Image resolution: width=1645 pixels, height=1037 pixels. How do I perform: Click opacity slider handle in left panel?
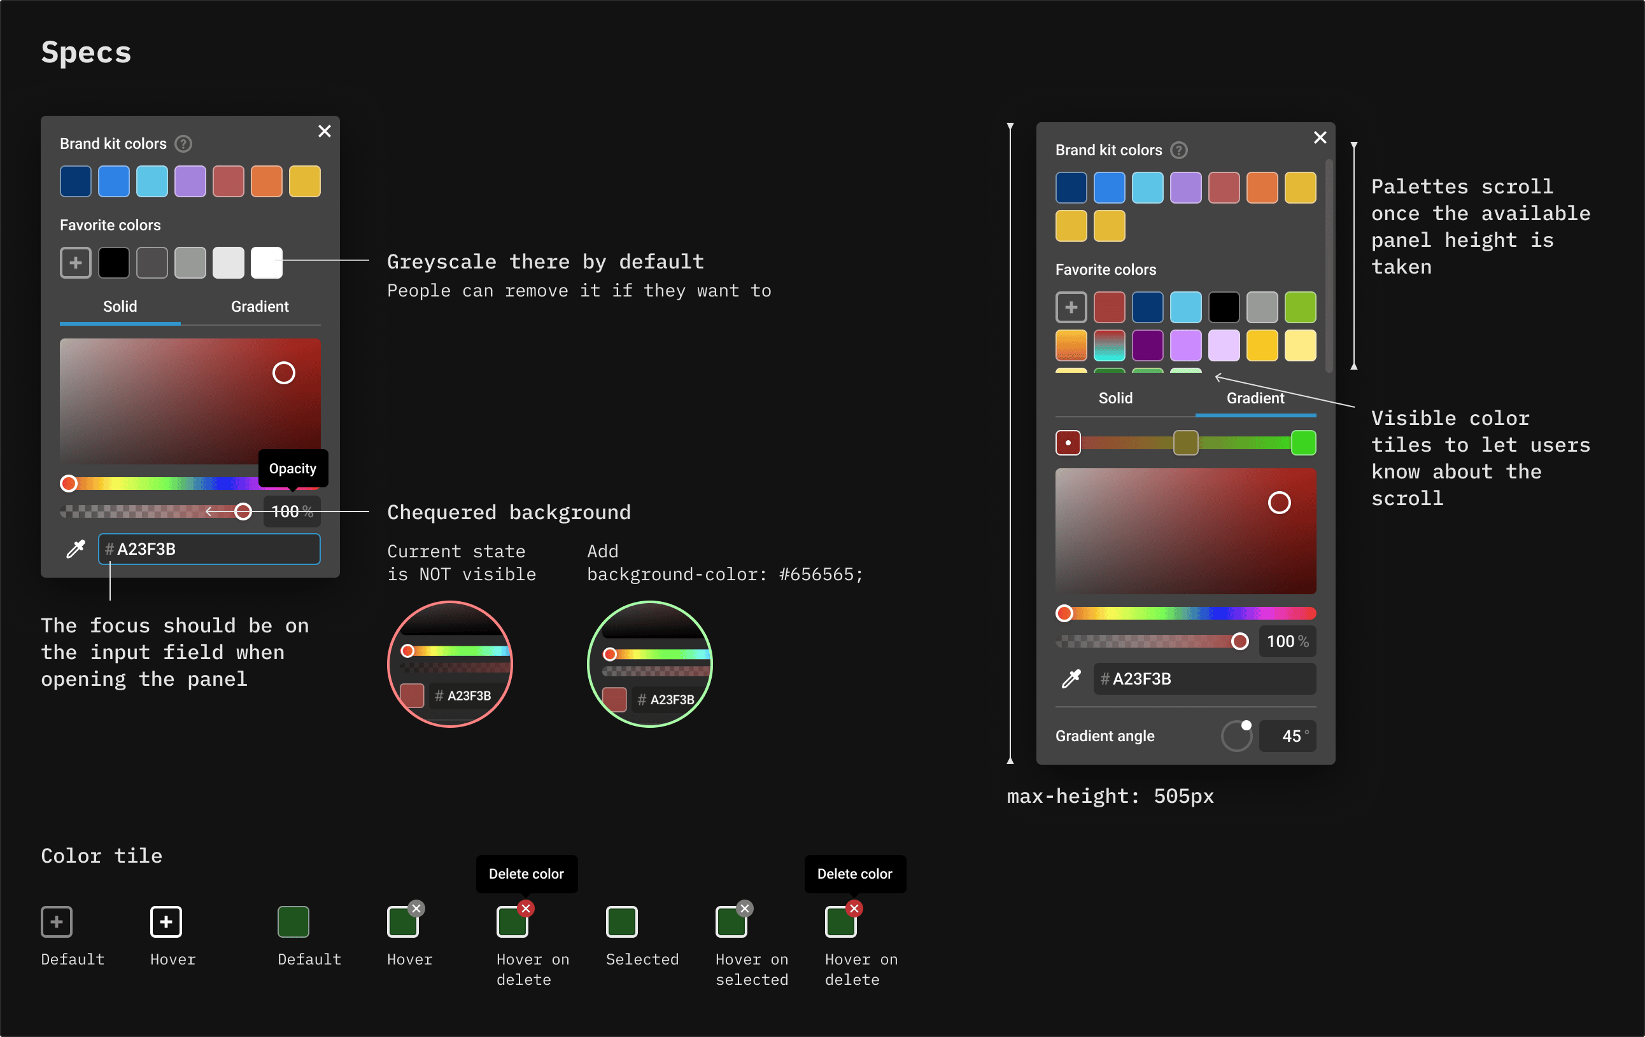click(x=243, y=512)
